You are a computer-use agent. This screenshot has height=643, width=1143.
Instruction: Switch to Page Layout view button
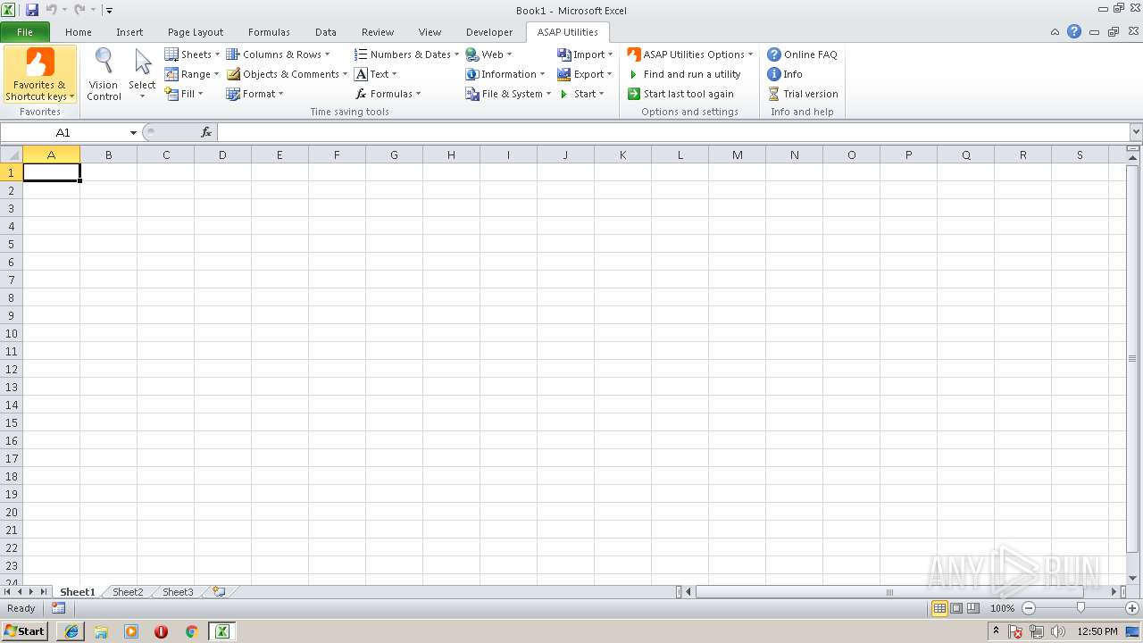956,608
